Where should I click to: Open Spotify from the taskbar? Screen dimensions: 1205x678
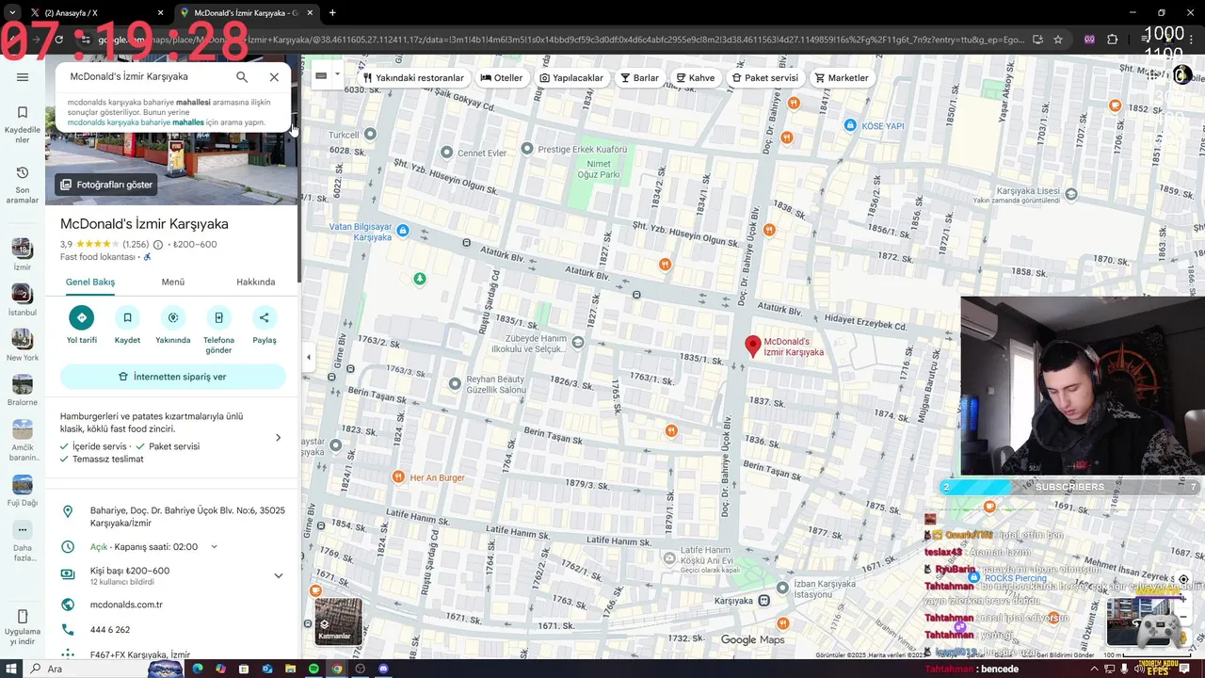coord(313,669)
